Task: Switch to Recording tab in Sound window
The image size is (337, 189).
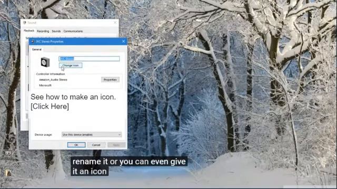Action: click(x=43, y=31)
